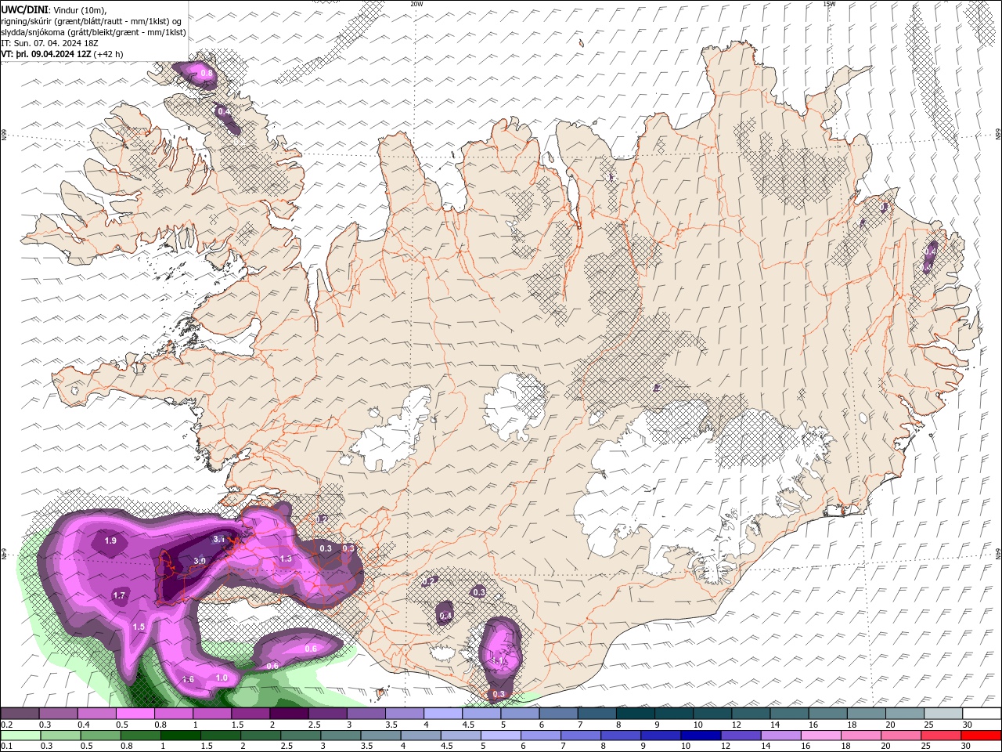Click the 12 label in the bottom legend row

[x=726, y=747]
